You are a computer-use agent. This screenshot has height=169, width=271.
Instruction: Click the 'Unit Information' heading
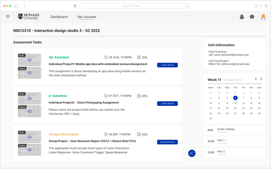pyautogui.click(x=221, y=45)
